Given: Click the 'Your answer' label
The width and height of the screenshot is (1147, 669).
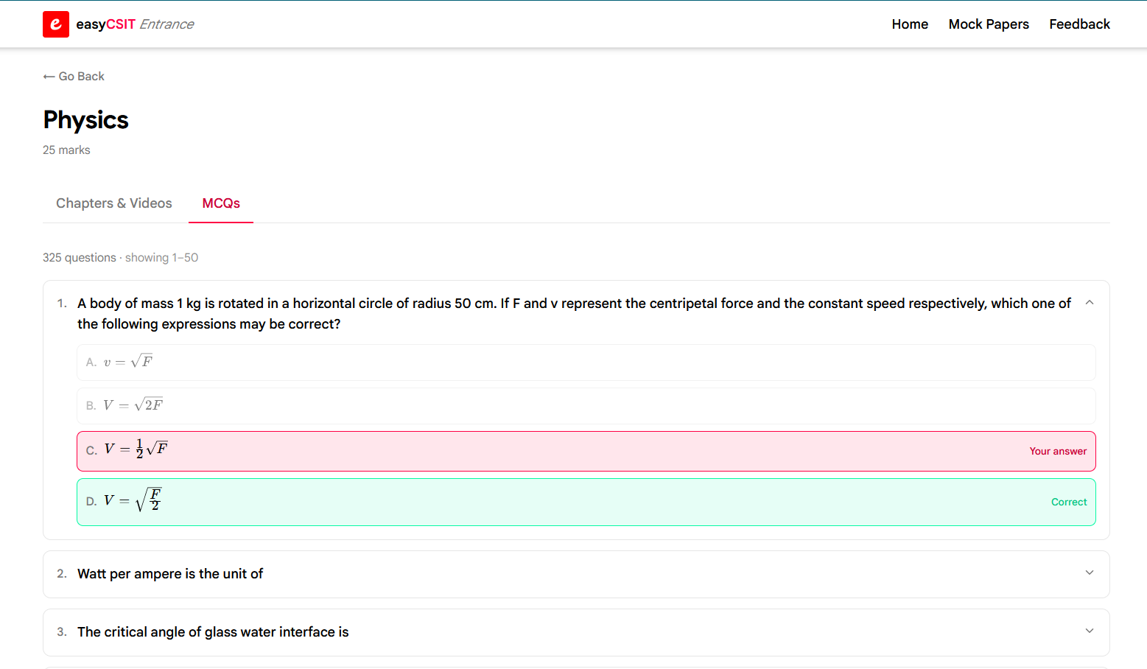Looking at the screenshot, I should point(1058,452).
